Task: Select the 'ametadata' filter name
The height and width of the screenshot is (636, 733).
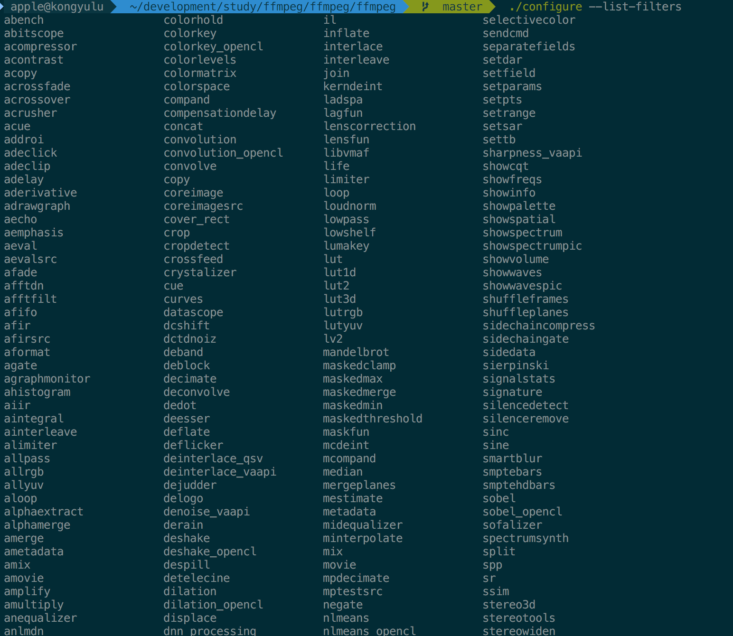Action: point(34,552)
